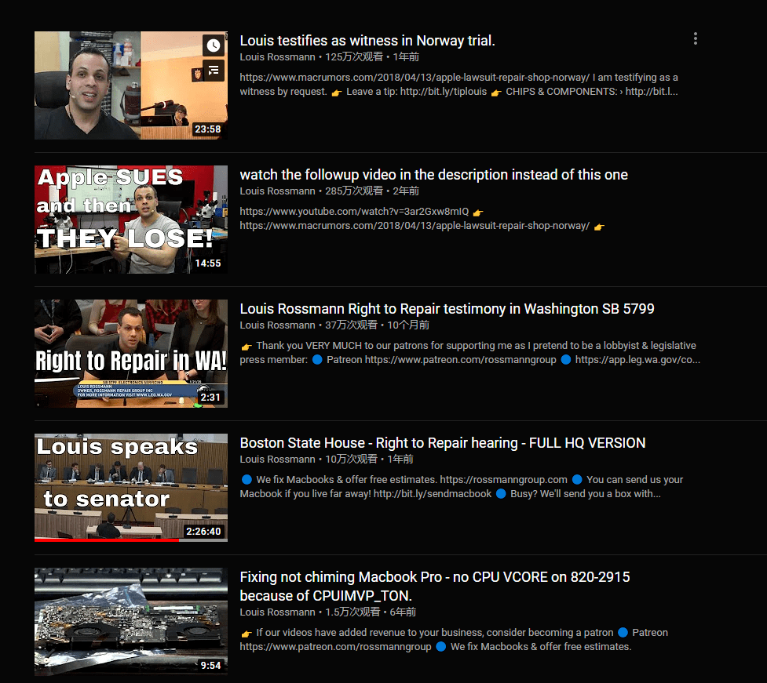Click the 9:54 duration badge
The width and height of the screenshot is (767, 683).
click(211, 666)
